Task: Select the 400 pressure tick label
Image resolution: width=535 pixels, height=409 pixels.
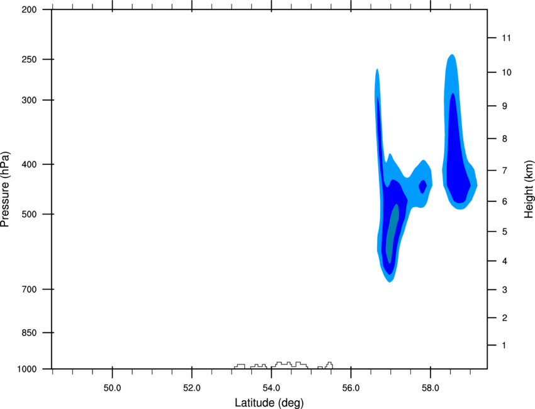Action: 29,164
